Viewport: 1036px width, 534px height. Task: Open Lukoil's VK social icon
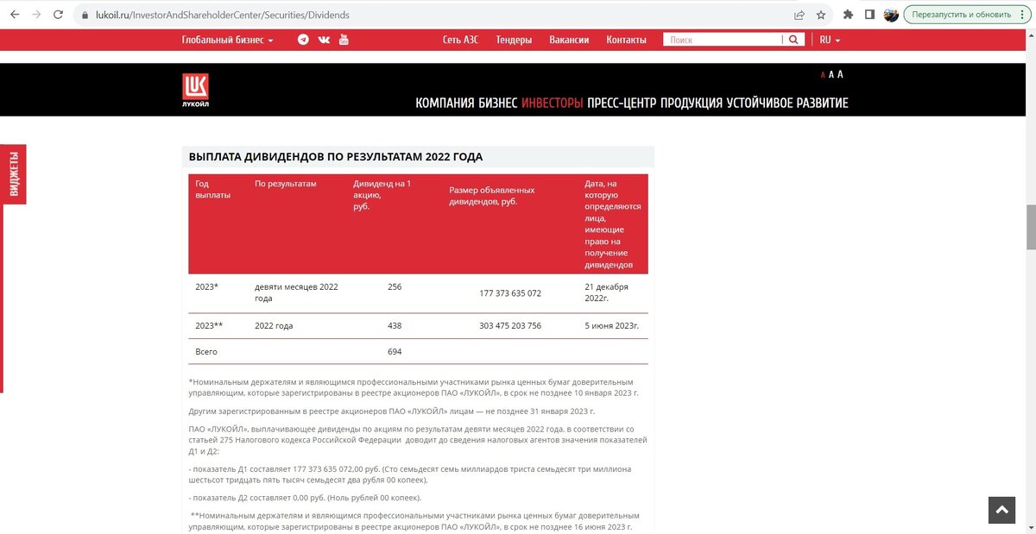point(324,39)
